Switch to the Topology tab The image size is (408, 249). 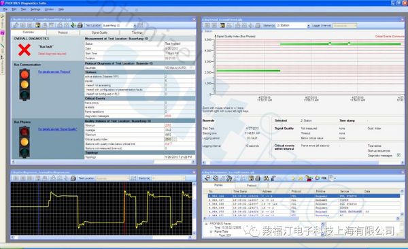tap(137, 33)
